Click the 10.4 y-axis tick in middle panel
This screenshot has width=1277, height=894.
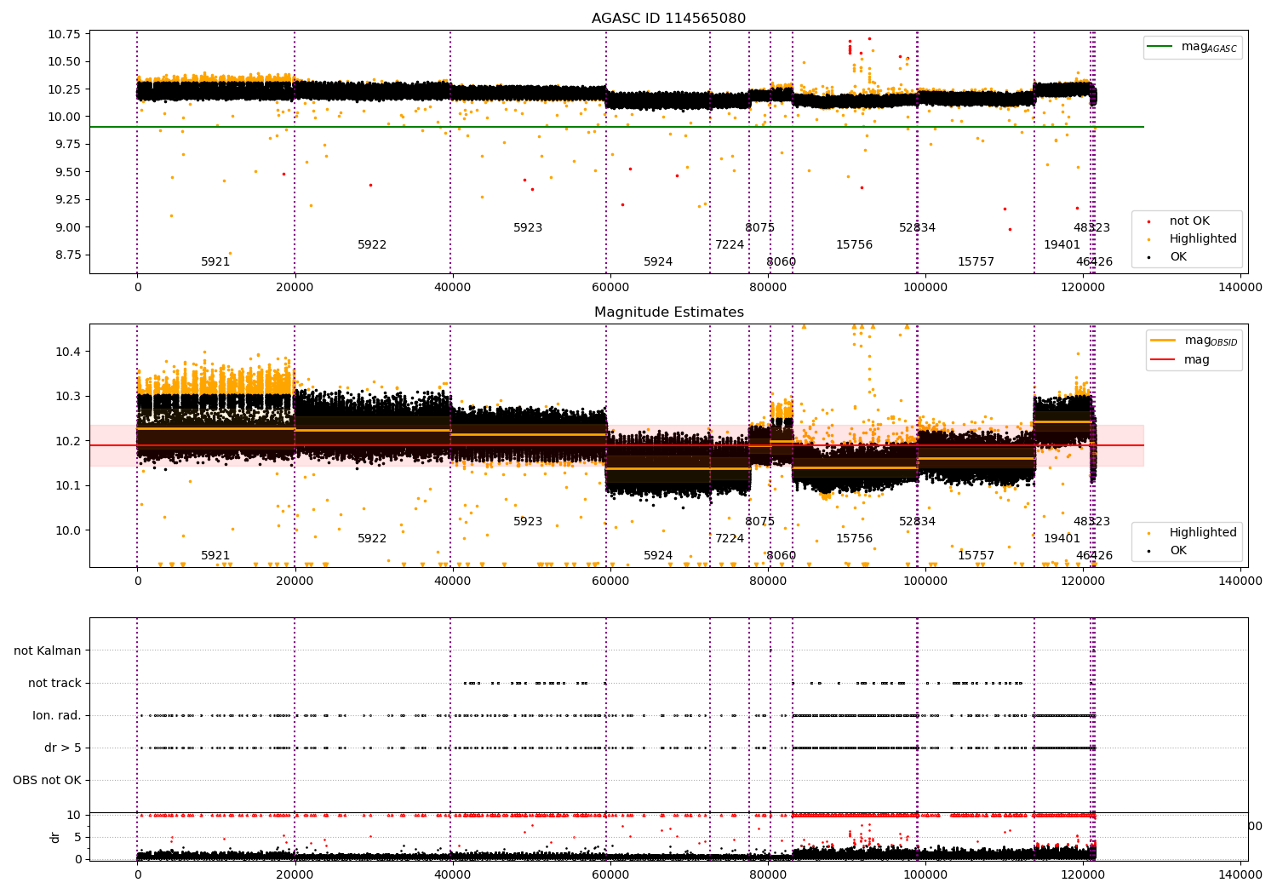pos(67,352)
